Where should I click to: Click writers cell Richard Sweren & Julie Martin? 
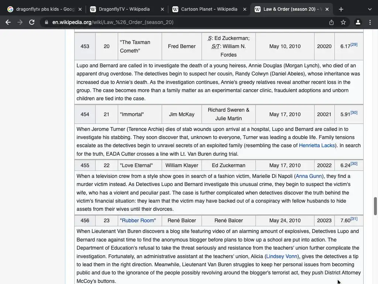pos(228,114)
